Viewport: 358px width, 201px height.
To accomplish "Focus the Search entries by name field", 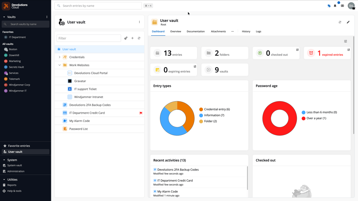I will [98, 6].
